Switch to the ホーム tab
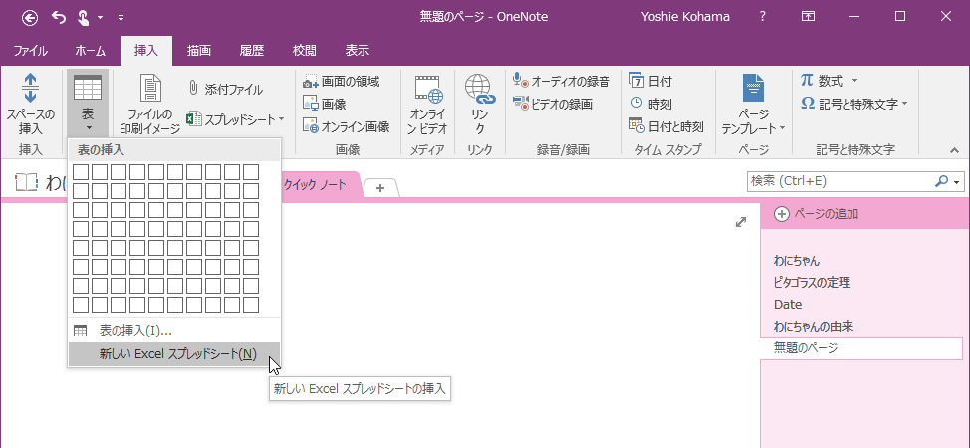970x448 pixels. pyautogui.click(x=91, y=51)
